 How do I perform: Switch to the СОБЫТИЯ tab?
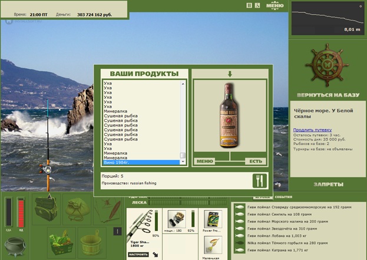[283, 197]
